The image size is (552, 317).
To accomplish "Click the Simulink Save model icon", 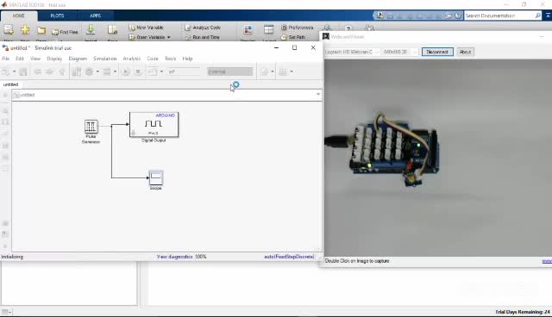I will [23, 71].
